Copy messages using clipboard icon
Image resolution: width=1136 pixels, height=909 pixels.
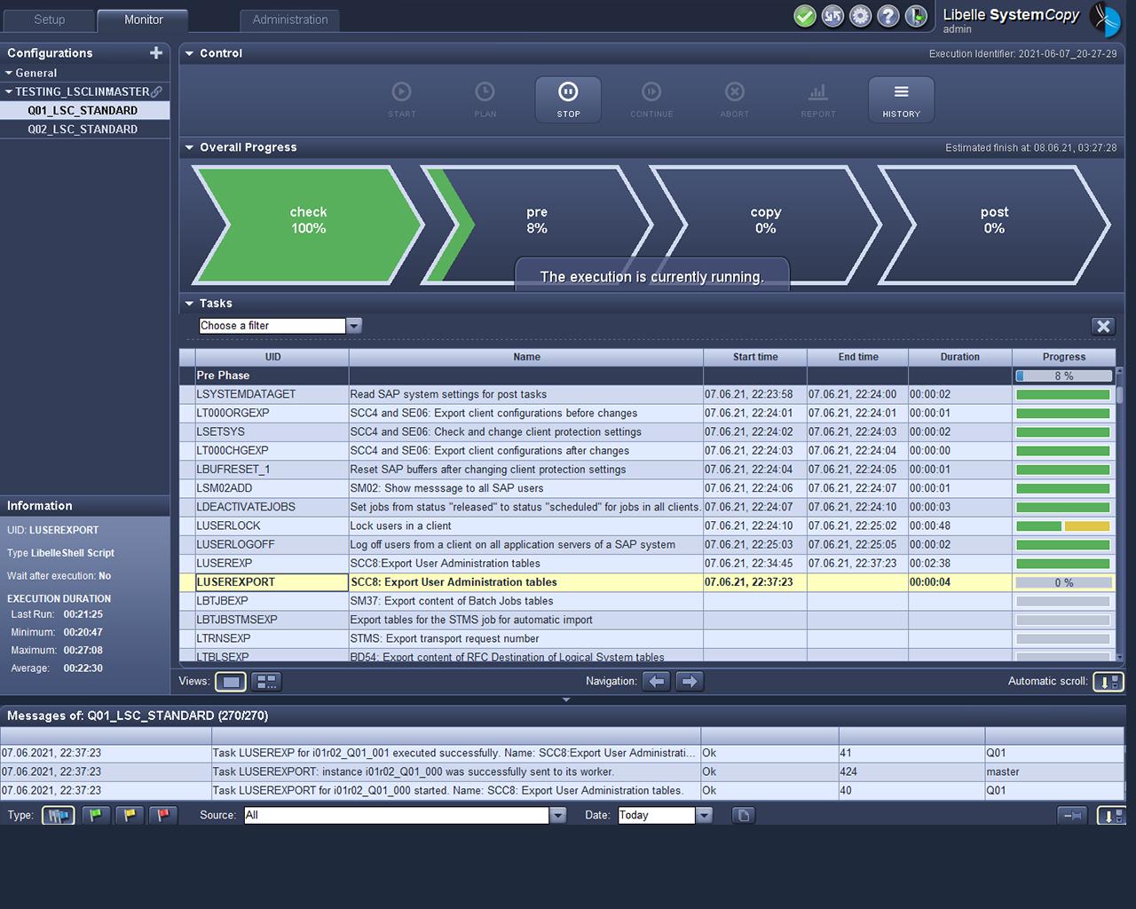pos(744,815)
